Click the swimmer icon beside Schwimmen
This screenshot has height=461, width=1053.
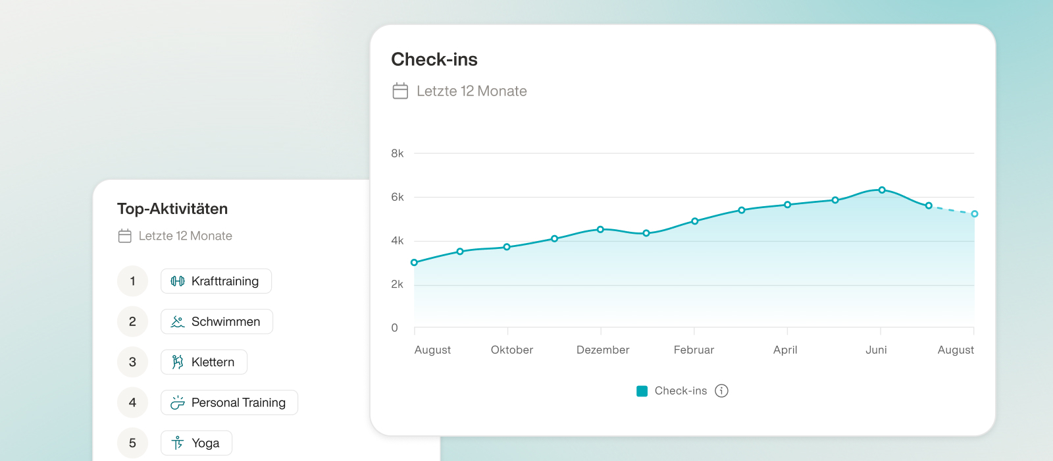pyautogui.click(x=178, y=322)
